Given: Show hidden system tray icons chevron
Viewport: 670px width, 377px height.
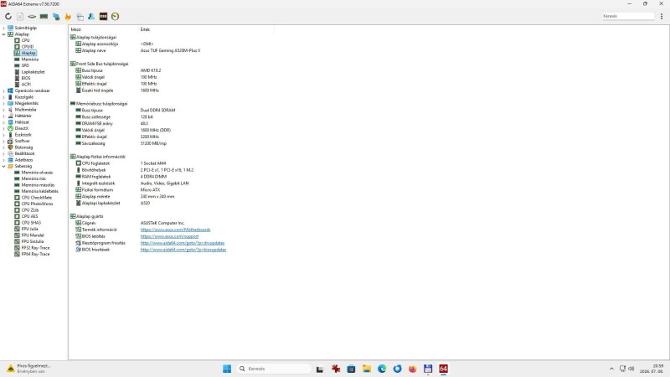Looking at the screenshot, I should tap(611, 369).
